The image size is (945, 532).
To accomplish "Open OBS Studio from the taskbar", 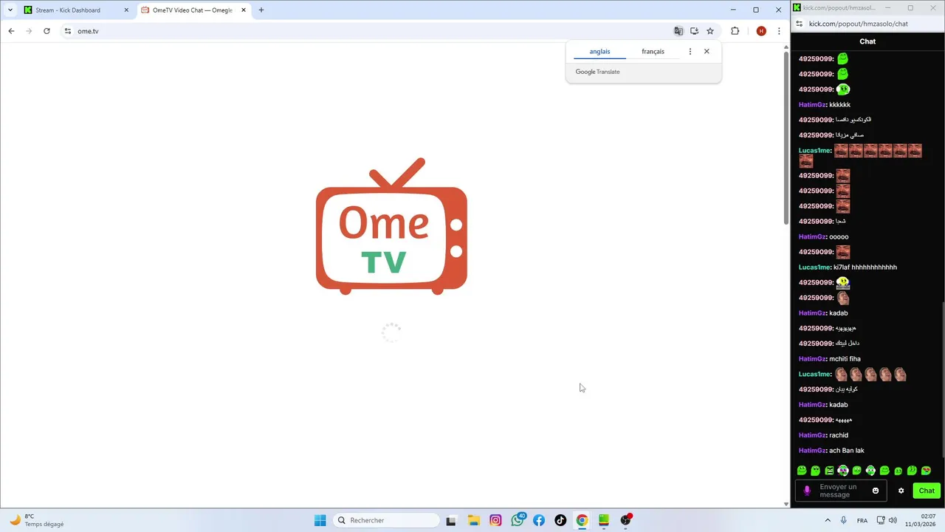I will [626, 520].
